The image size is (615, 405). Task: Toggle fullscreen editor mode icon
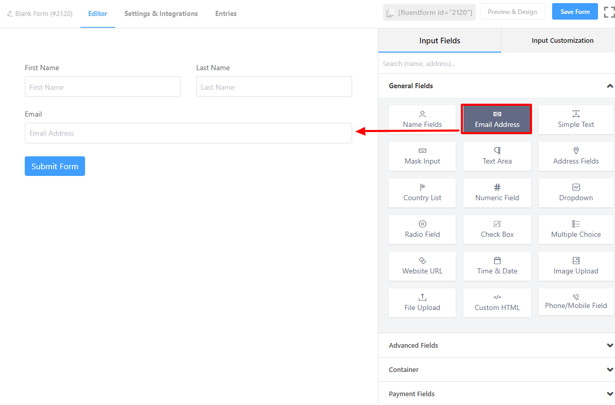click(x=609, y=12)
